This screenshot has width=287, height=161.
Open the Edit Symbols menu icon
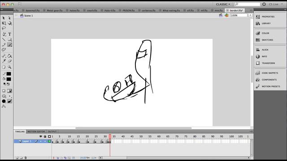(x=226, y=16)
